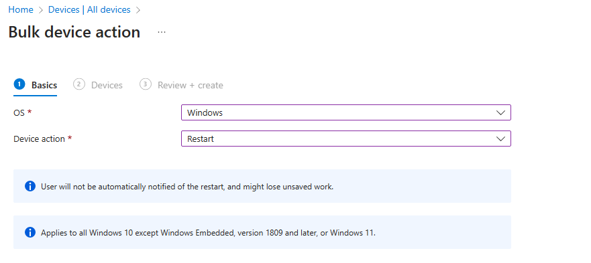Expand the OS dropdown arrow

[501, 112]
